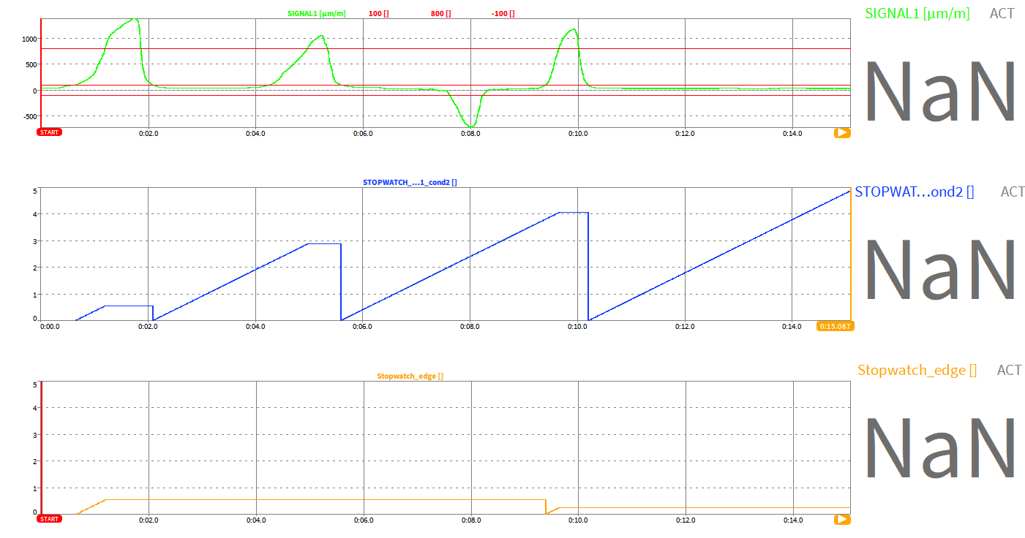Click the STOPWAT...ond2 [] digital meter title
The image size is (1025, 538).
[914, 192]
